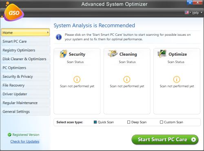Screen dimensions: 204x151
Task: Click the Security shield icon
Action: click(x=64, y=54)
